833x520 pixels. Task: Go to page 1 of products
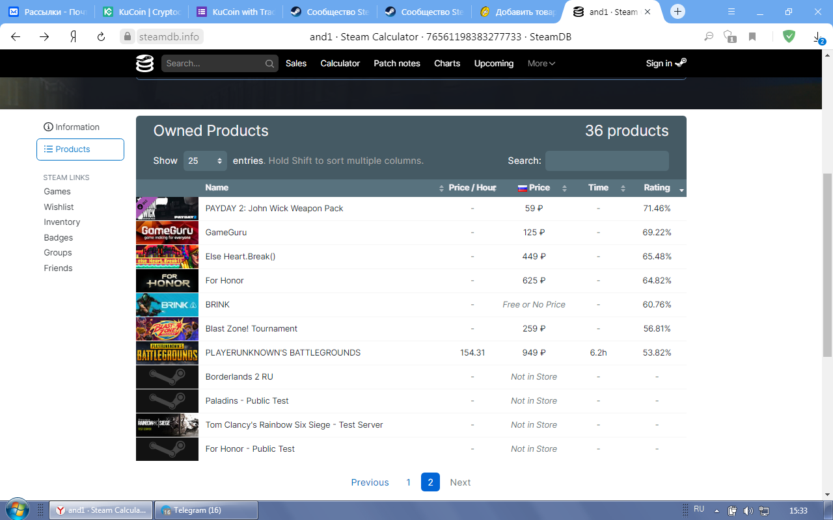[409, 482]
